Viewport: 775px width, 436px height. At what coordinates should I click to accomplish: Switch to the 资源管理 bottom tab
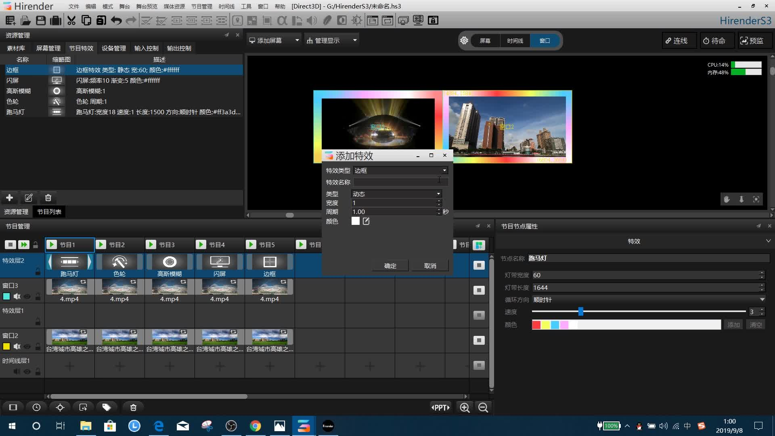pos(16,212)
